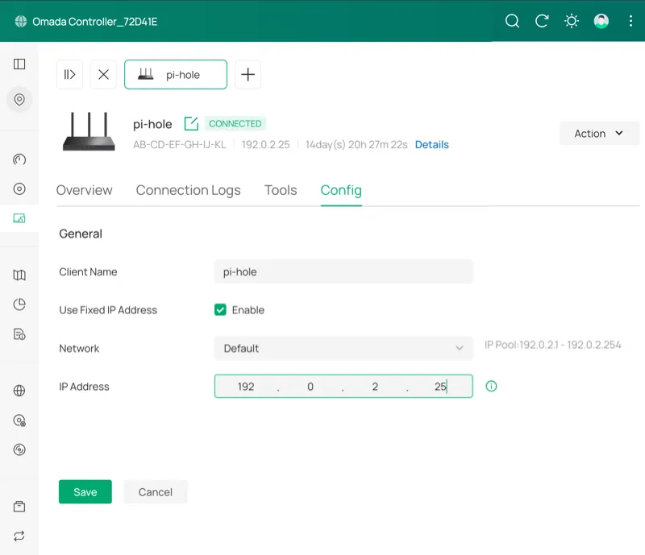This screenshot has height=555, width=645.
Task: Click the Details link for pi-hole
Action: pyautogui.click(x=432, y=144)
